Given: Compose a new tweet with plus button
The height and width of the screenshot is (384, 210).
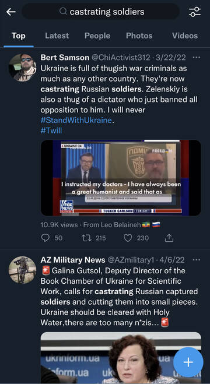Looking at the screenshot, I should (188, 362).
